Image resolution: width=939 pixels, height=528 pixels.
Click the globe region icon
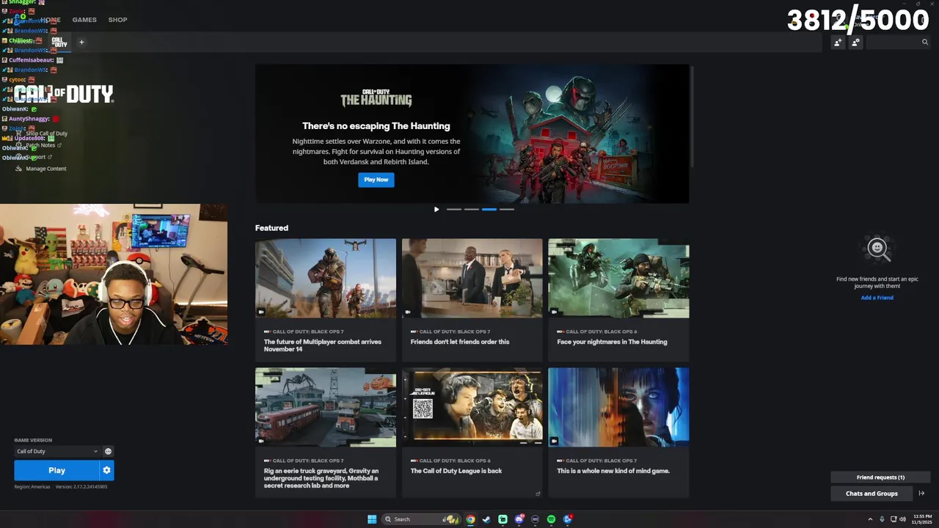click(x=108, y=452)
